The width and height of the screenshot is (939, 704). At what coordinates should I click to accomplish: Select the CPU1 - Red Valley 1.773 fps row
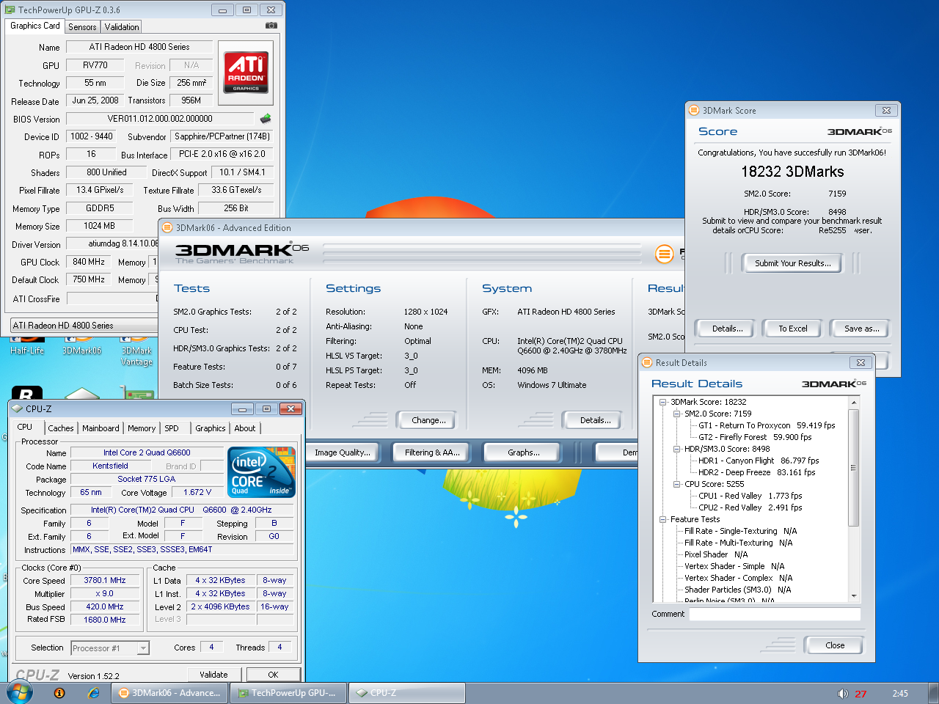750,496
